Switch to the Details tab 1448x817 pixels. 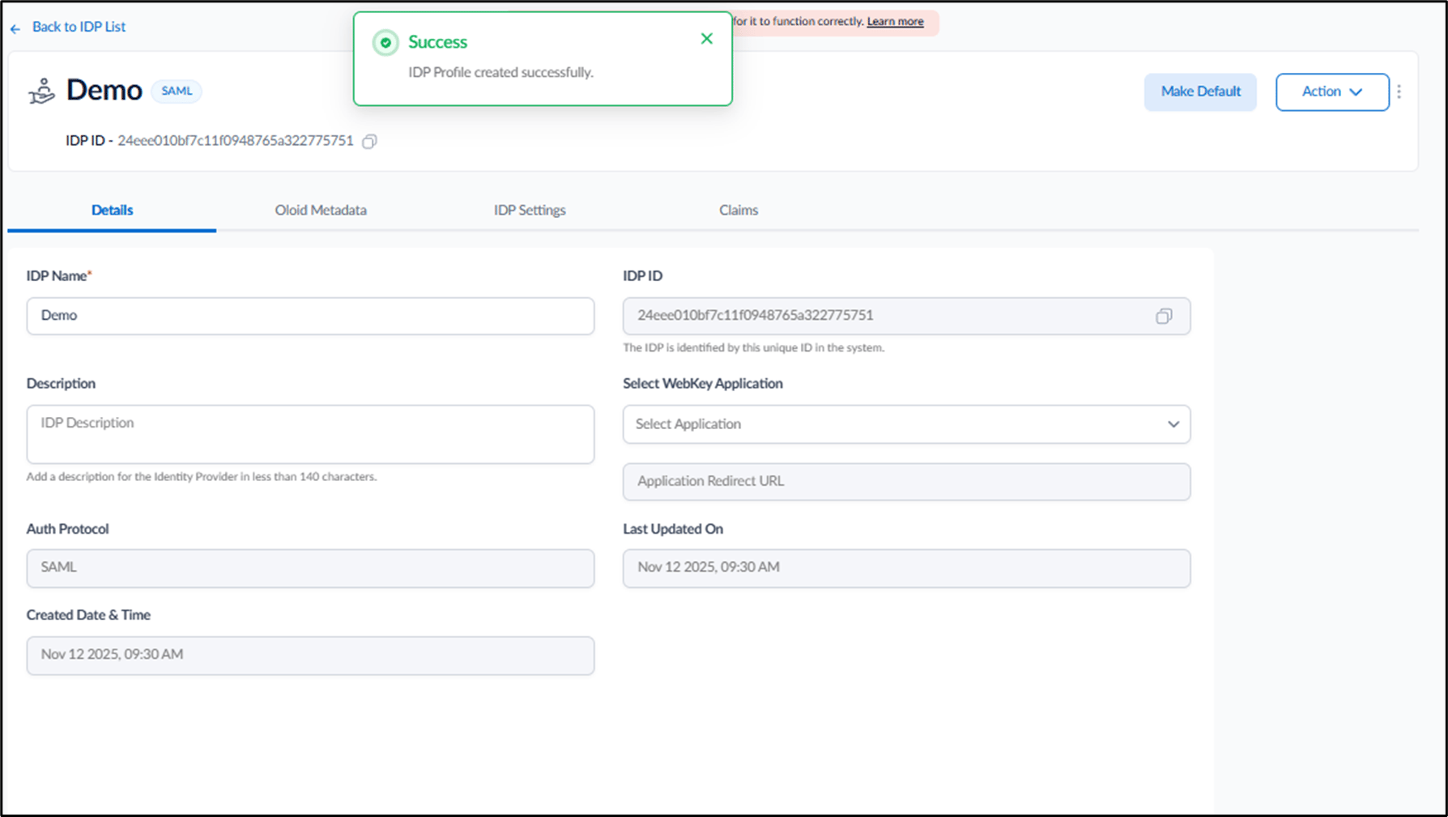click(x=112, y=210)
